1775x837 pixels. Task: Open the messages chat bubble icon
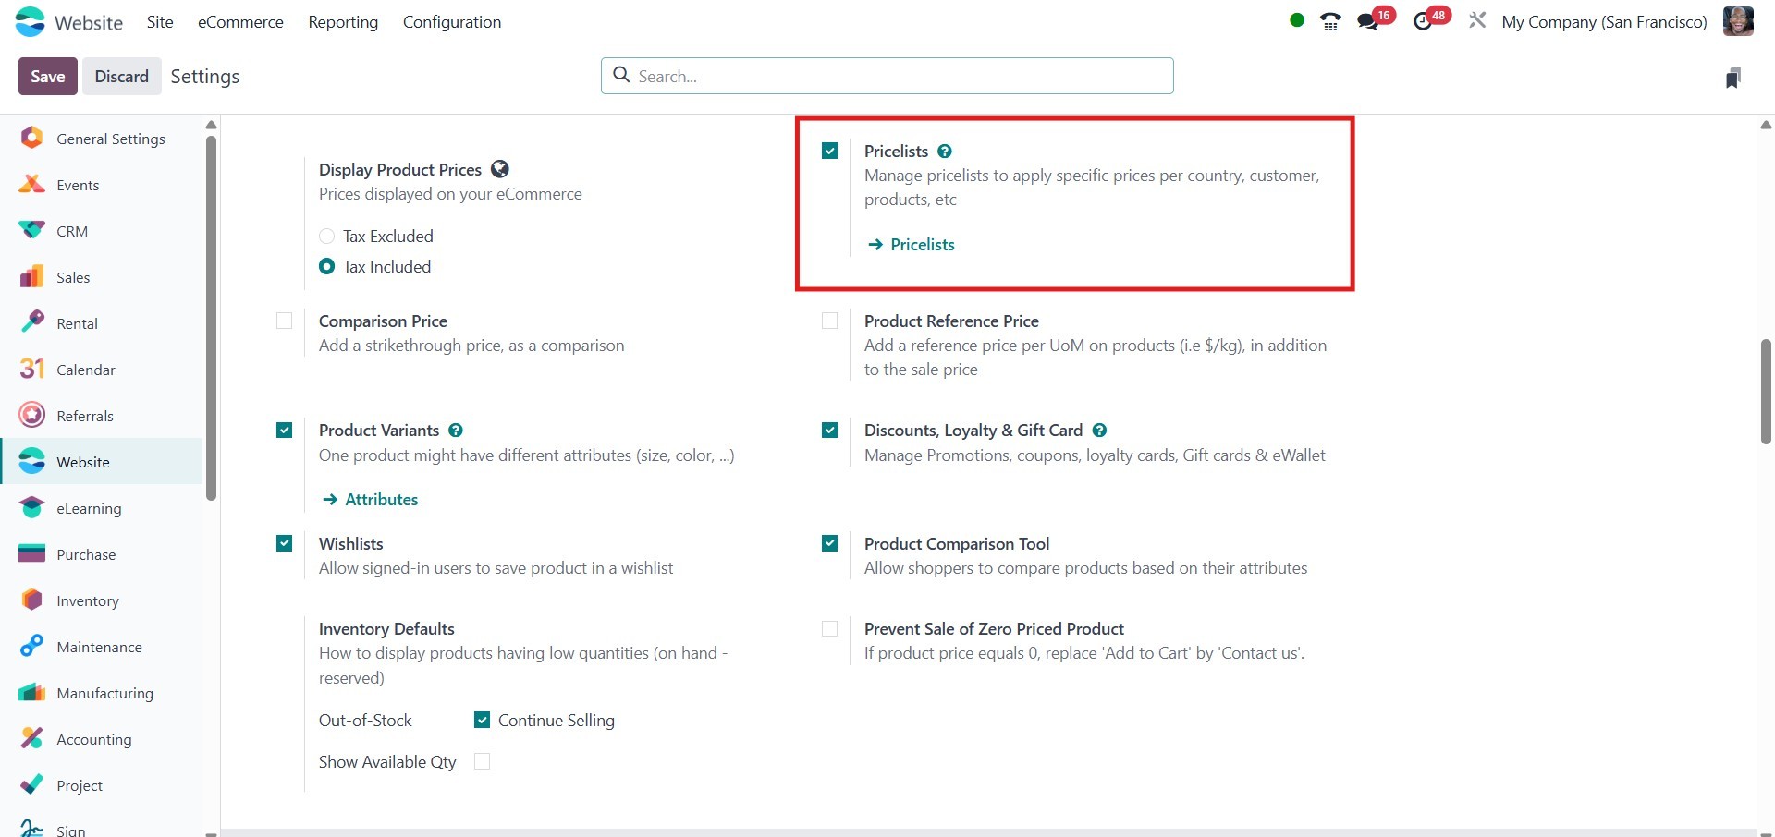[x=1367, y=22]
